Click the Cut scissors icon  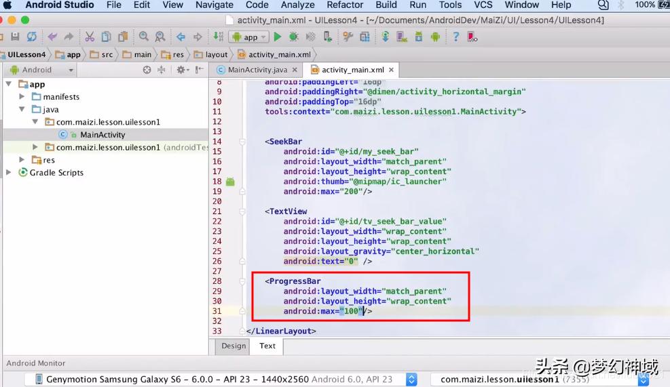click(89, 37)
